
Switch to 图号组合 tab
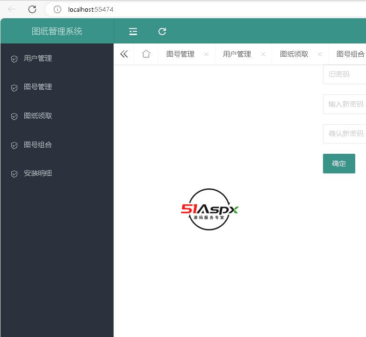coord(351,54)
